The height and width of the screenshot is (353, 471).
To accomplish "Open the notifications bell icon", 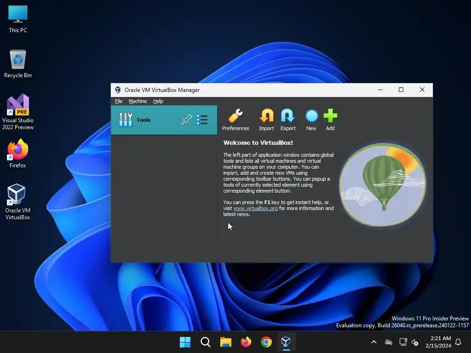I will point(459,342).
